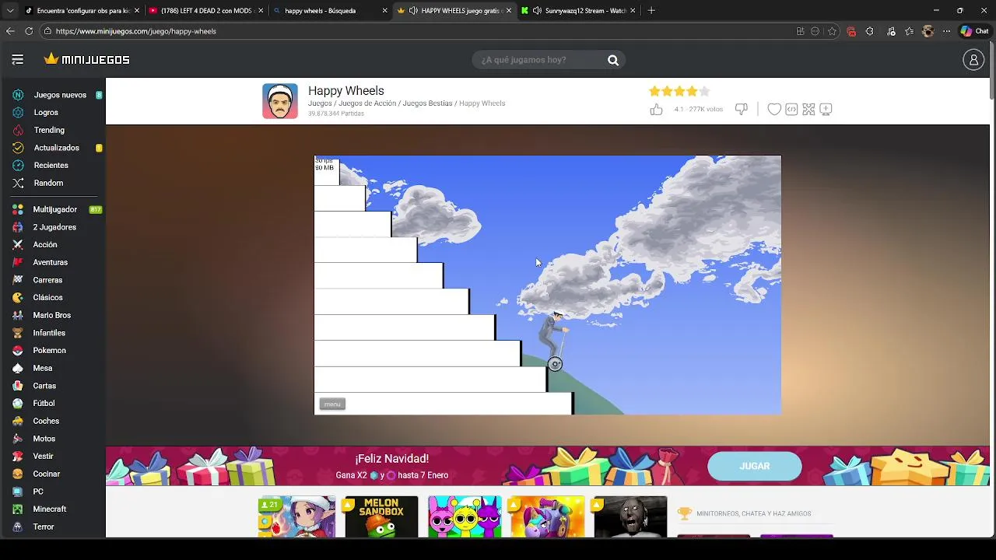996x560 pixels.
Task: Switch to the 'Encuentra configurar obs' tab
Action: coord(82,11)
